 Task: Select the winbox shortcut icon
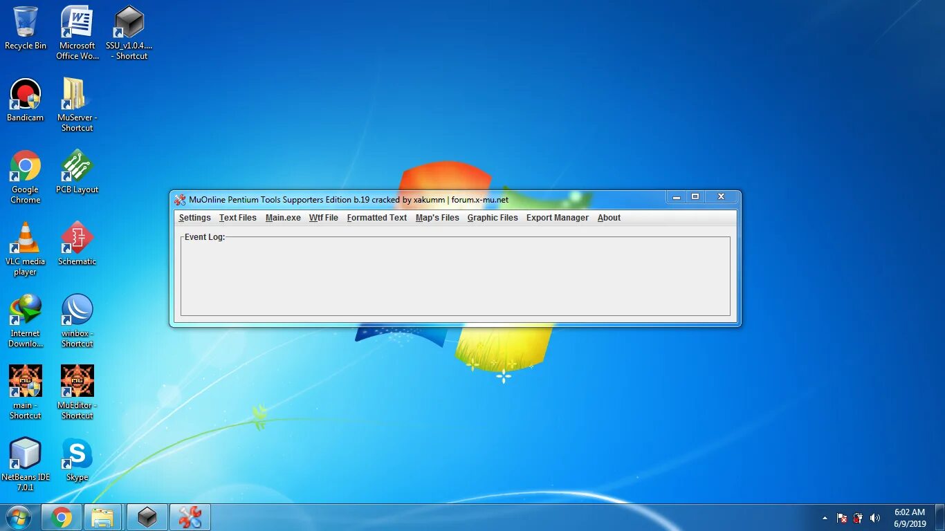(x=77, y=320)
